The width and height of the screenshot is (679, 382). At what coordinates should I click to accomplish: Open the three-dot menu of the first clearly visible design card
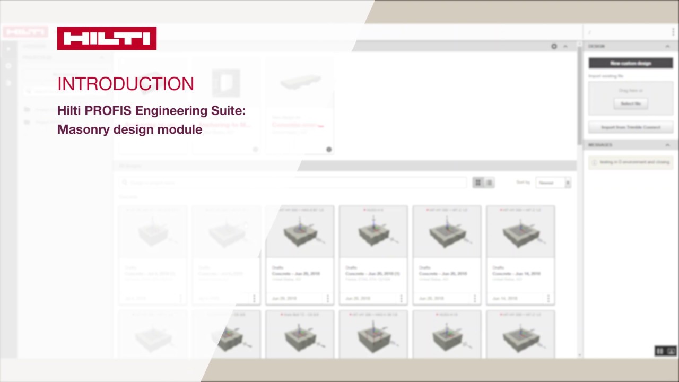(x=327, y=299)
